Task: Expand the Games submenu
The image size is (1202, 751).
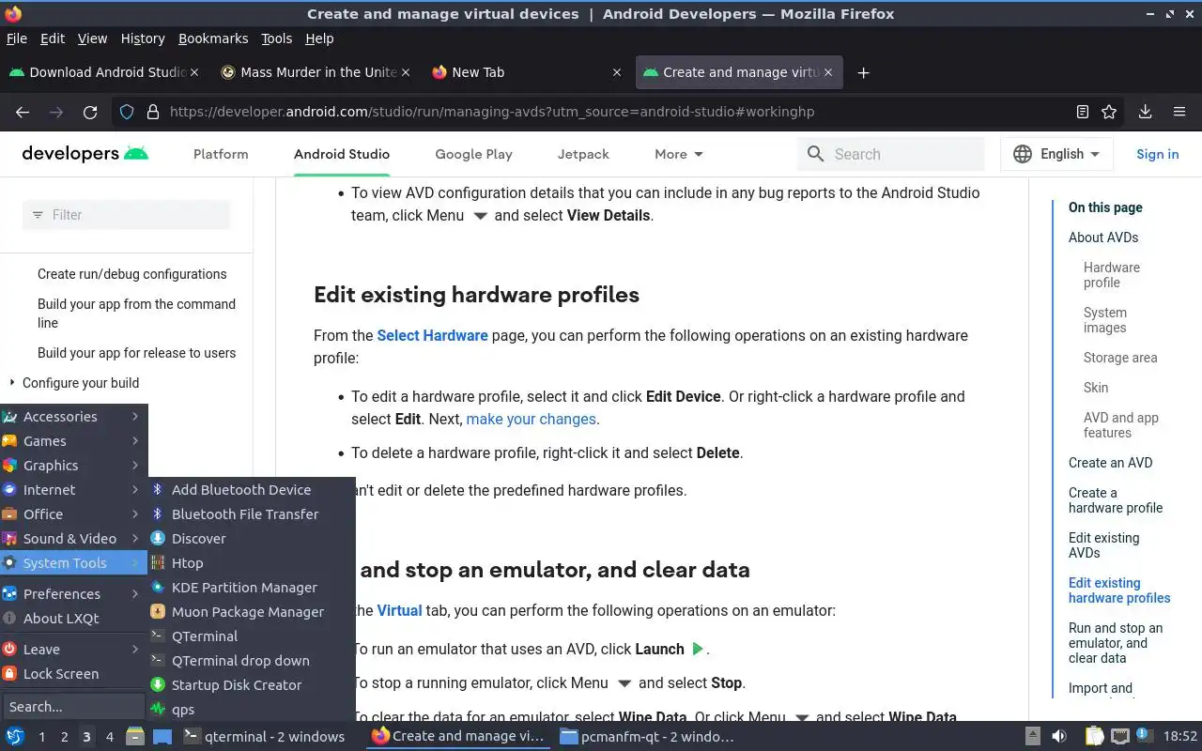Action: pos(74,441)
